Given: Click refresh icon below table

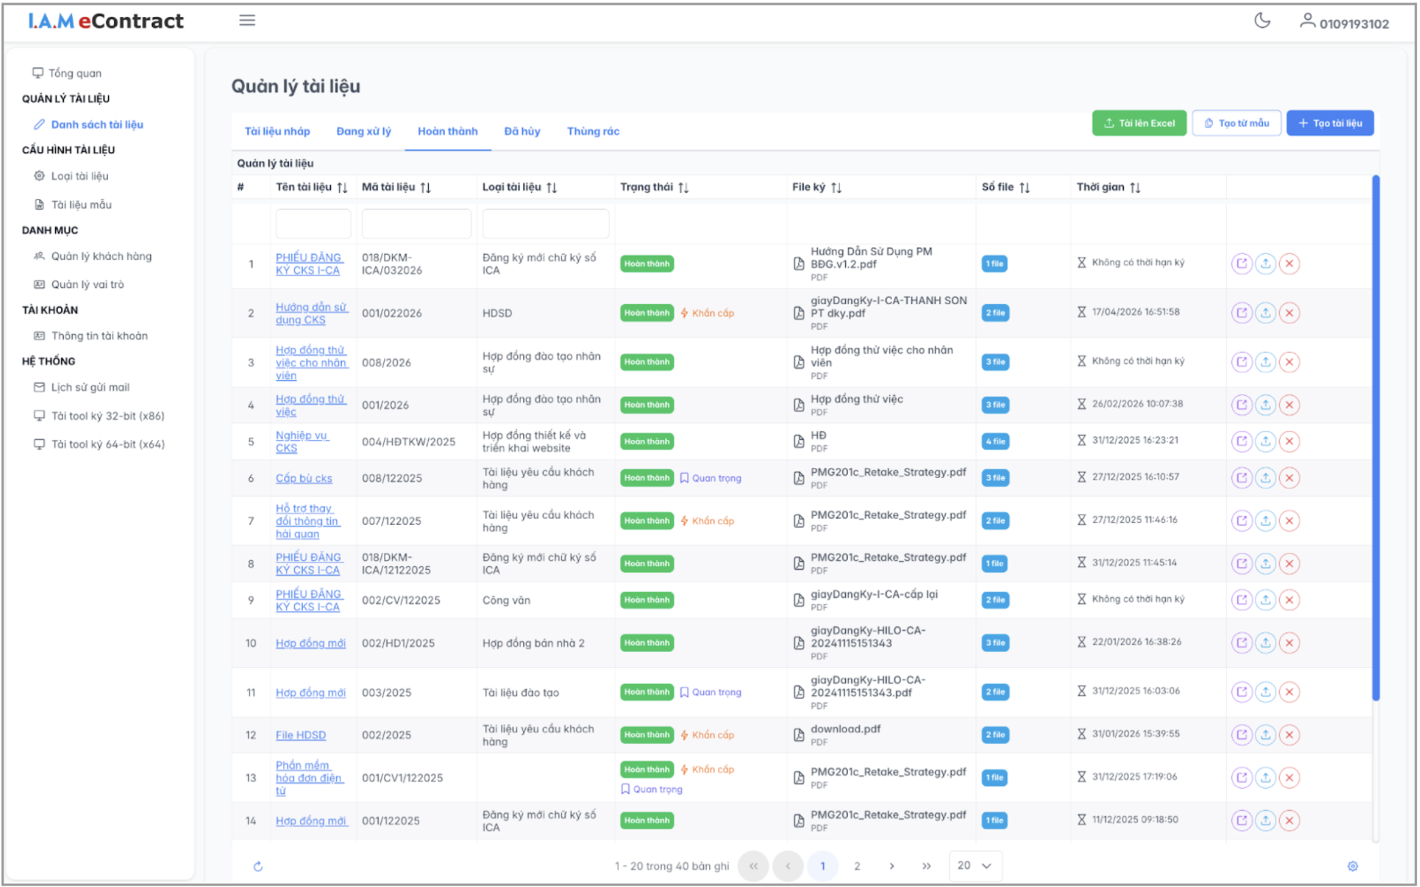Looking at the screenshot, I should click(x=258, y=866).
